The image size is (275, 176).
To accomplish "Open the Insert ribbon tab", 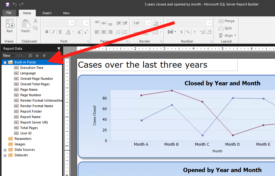I will click(47, 13).
